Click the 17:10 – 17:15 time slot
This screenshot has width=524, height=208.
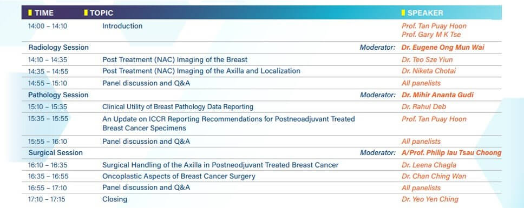(x=47, y=199)
